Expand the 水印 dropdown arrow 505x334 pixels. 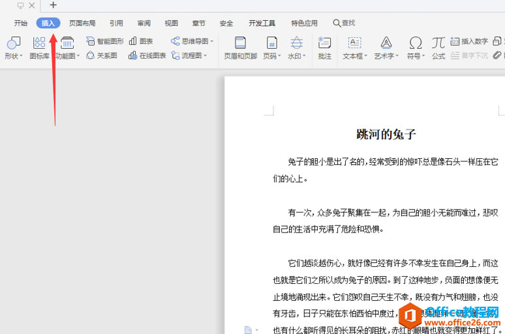click(x=304, y=55)
